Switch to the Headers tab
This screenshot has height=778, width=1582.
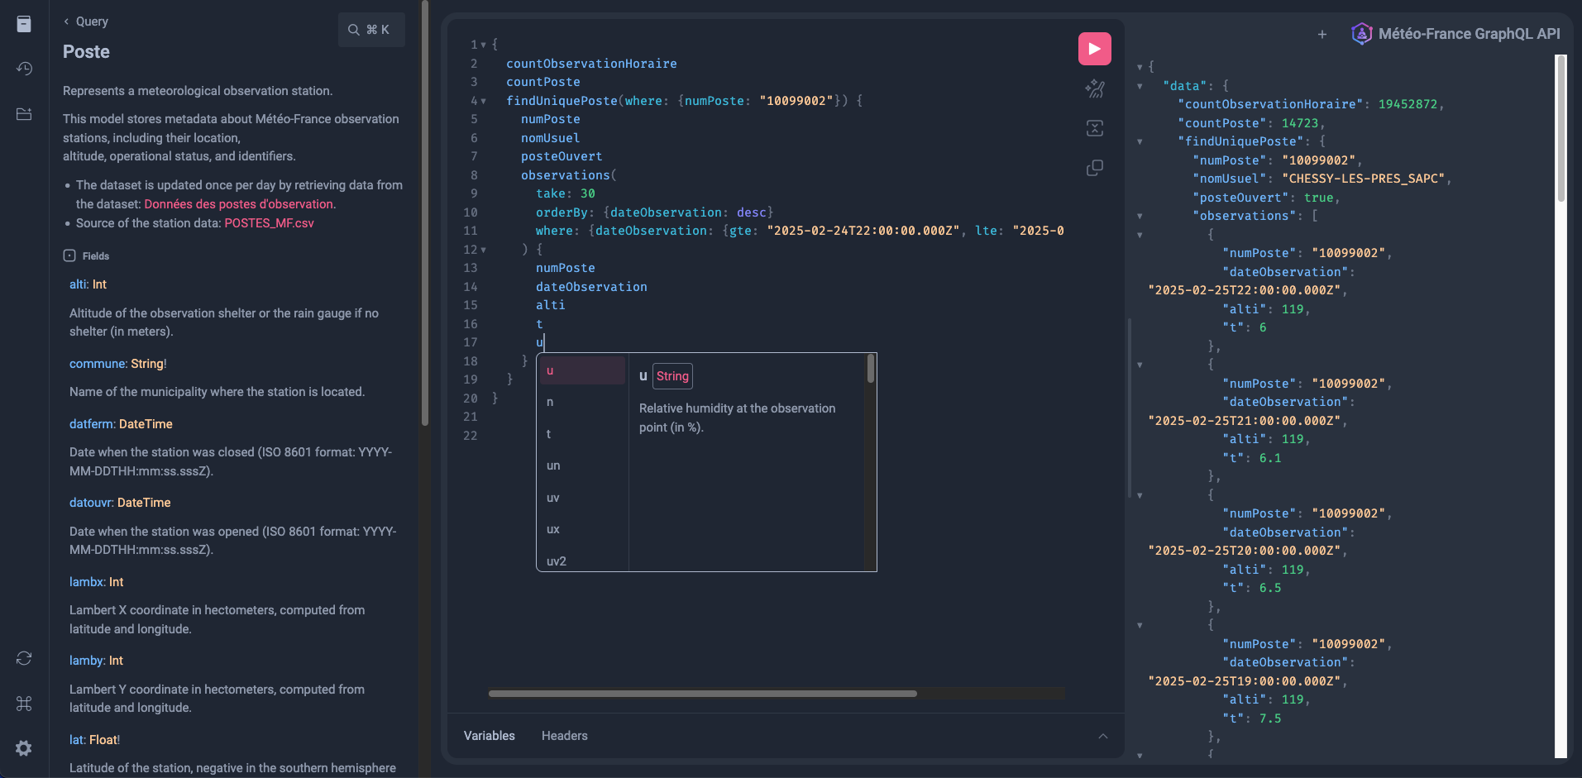(x=565, y=736)
